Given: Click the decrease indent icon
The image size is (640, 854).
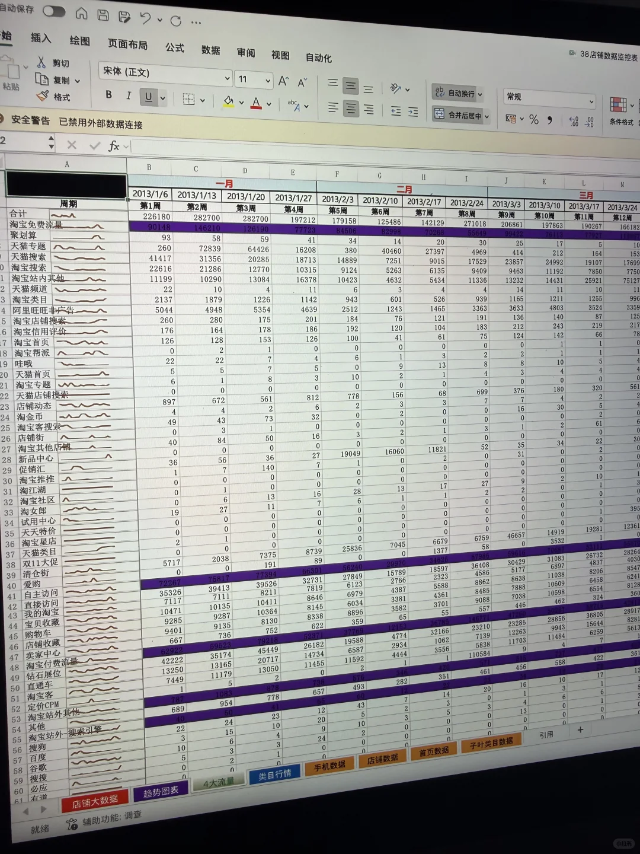Looking at the screenshot, I should [x=396, y=111].
